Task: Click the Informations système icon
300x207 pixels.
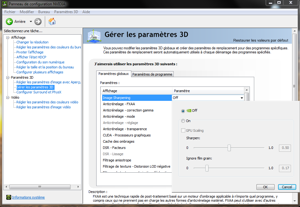Action: point(8,197)
